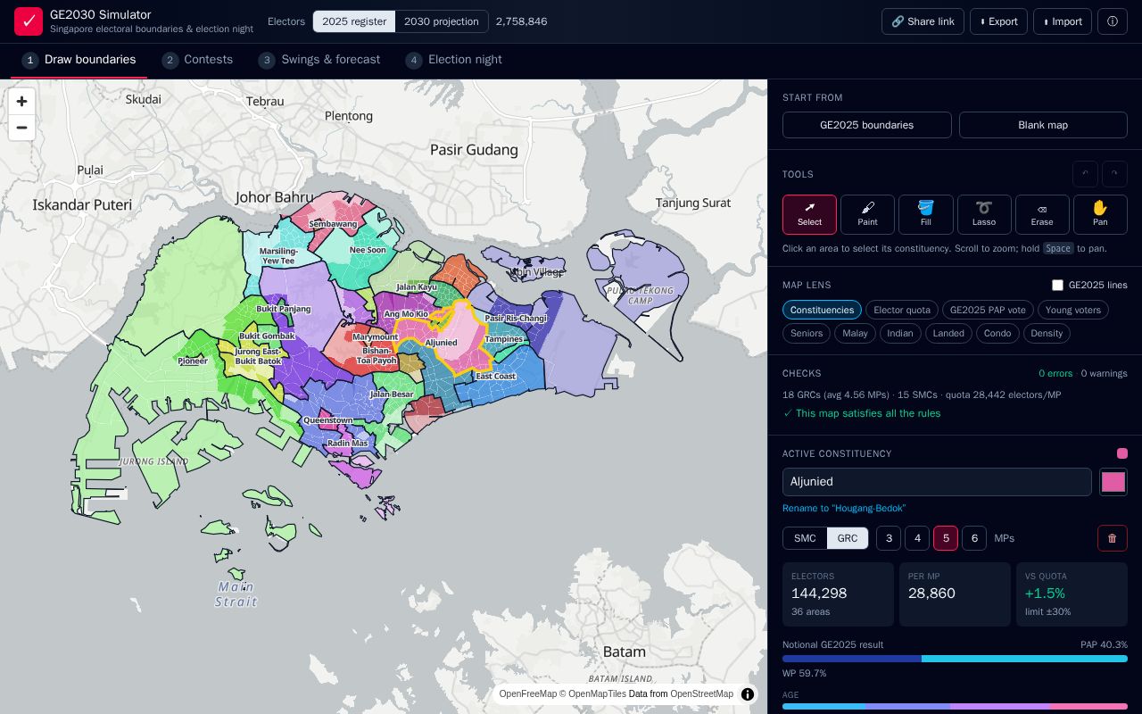Switch electors to 2025 register

click(354, 21)
